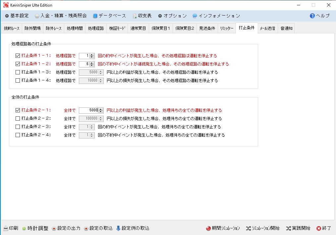Switch to the リミッター tab
This screenshot has width=336, height=235.
[x=227, y=28]
